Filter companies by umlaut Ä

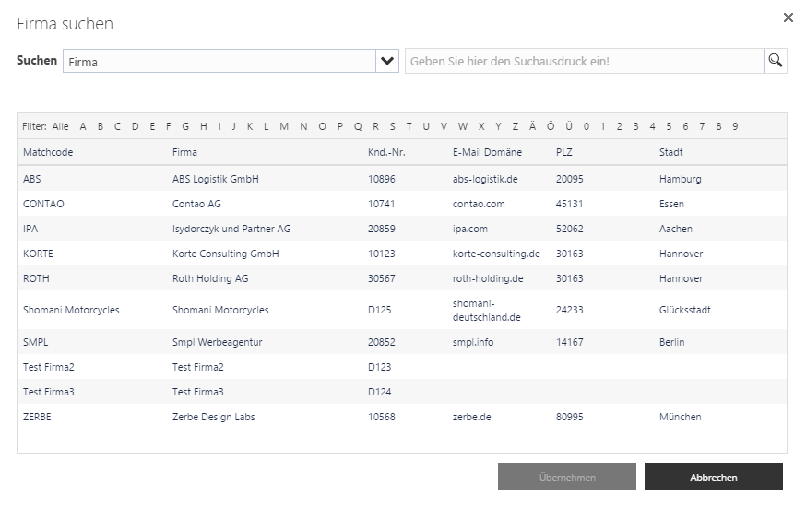[532, 126]
